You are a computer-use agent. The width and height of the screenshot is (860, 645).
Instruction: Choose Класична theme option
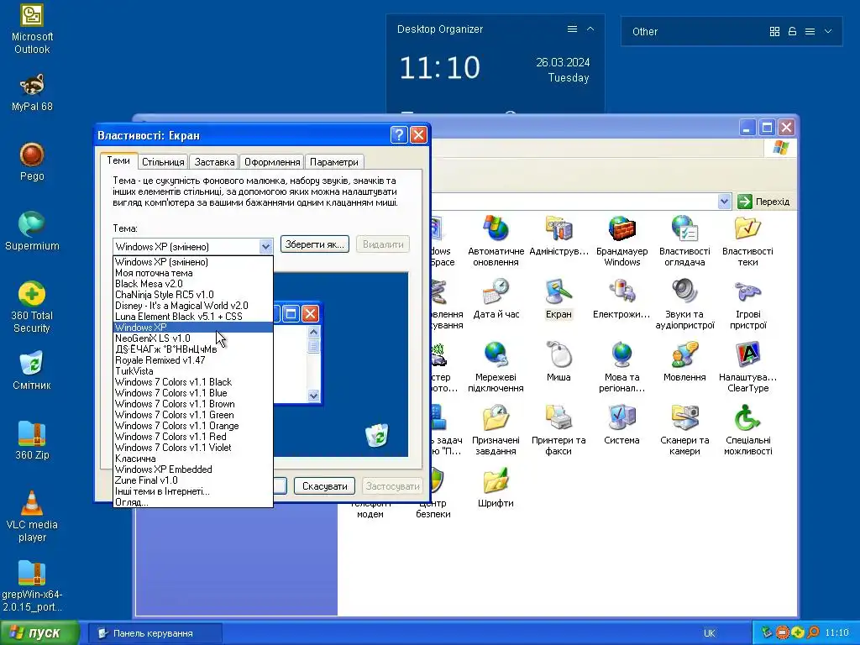[x=193, y=459]
